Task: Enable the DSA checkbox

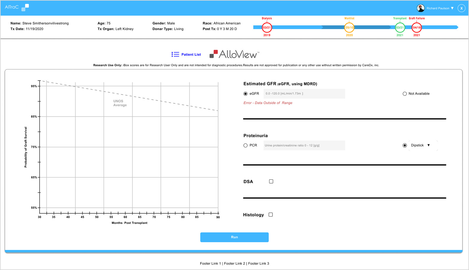Action: pyautogui.click(x=271, y=181)
